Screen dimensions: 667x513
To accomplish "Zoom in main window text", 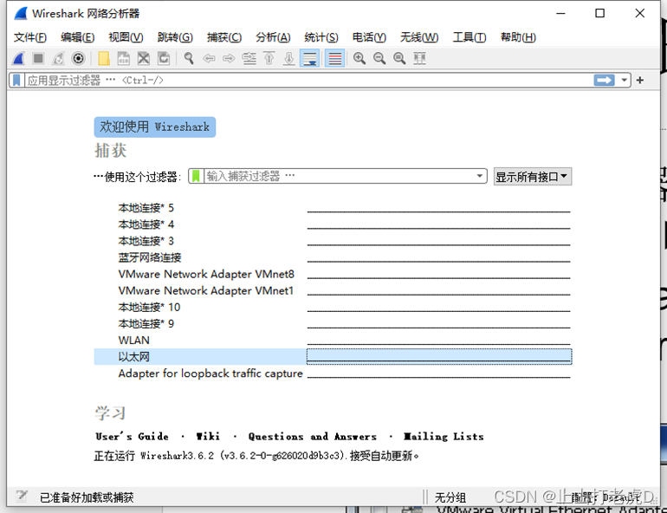I will (359, 58).
